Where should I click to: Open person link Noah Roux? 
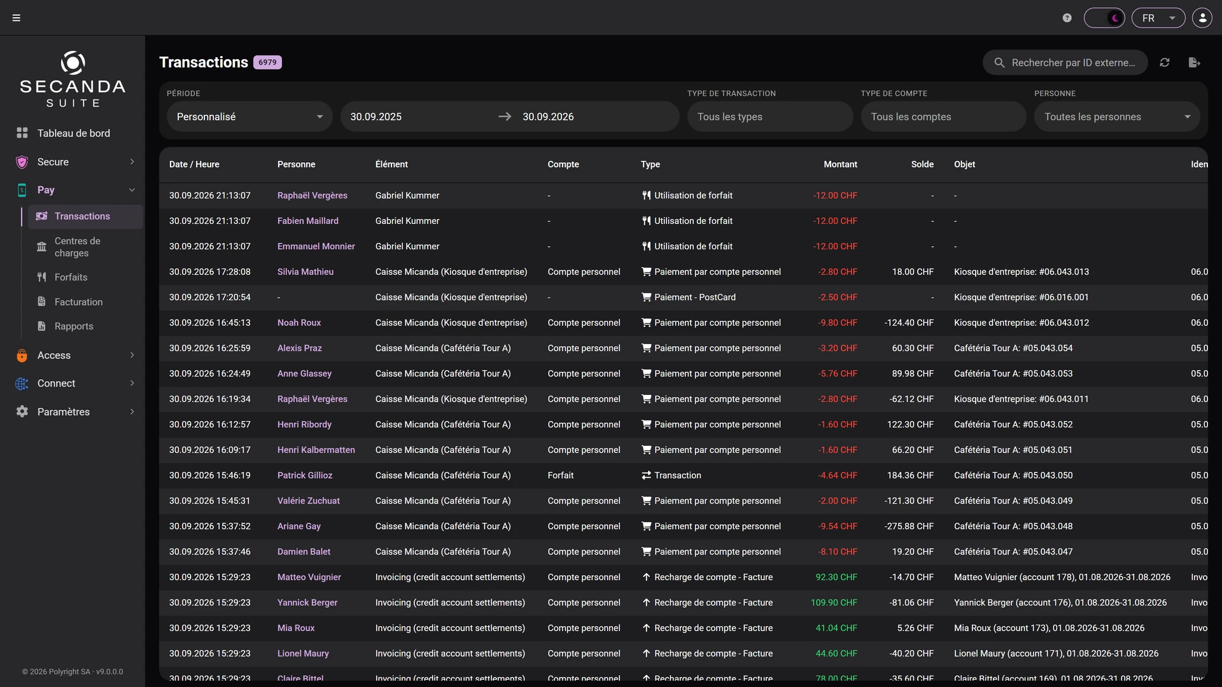coord(299,323)
